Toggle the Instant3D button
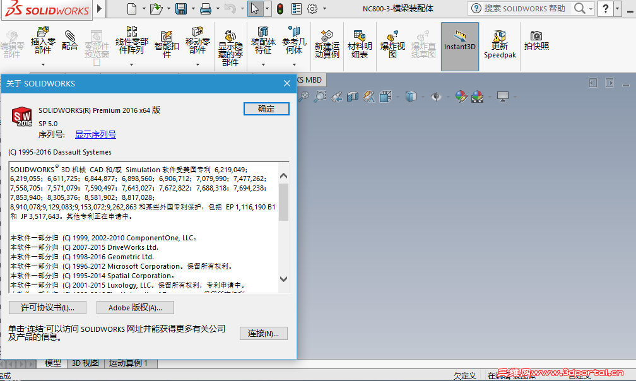The width and height of the screenshot is (636, 381). (459, 46)
